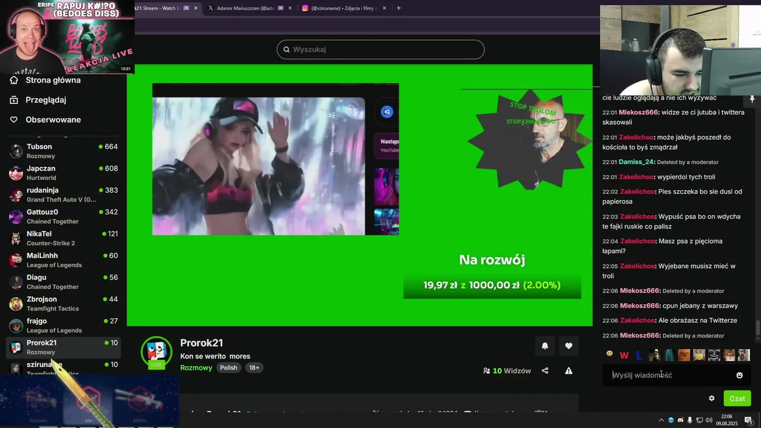Click the pin icon atop chat
The image size is (761, 428).
coord(752,99)
